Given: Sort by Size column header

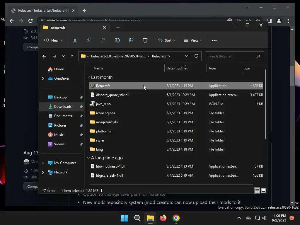Looking at the screenshot, I should (247, 68).
